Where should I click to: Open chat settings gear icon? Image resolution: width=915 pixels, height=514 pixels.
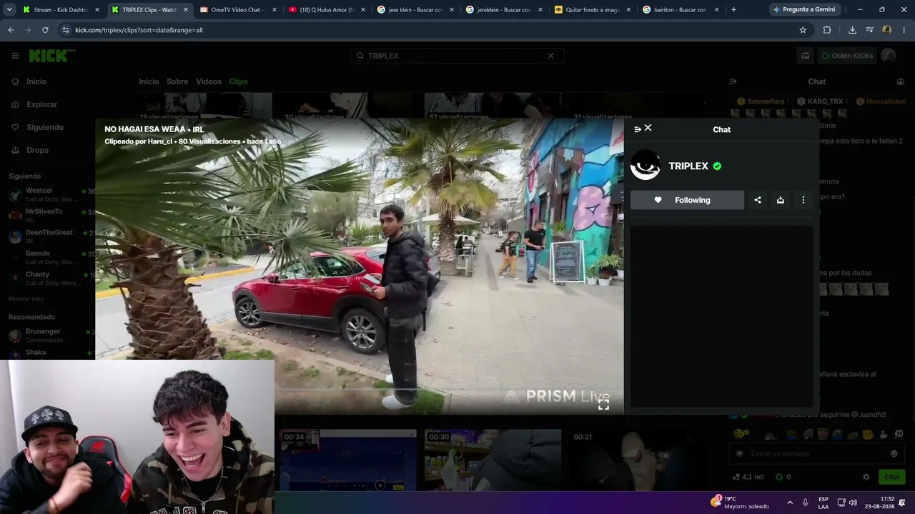click(866, 477)
